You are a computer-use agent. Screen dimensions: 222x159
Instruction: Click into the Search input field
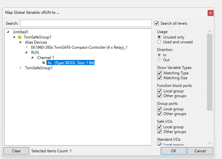pos(86,23)
